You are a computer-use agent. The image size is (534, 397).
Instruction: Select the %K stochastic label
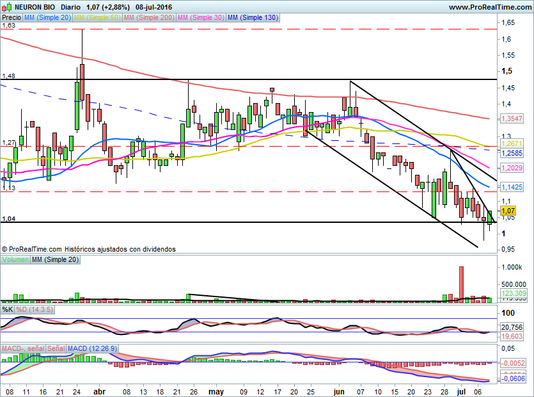8,310
